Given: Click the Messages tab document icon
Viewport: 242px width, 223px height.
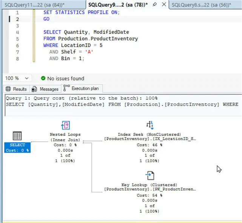Looking at the screenshot, I should pyautogui.click(x=34, y=89).
